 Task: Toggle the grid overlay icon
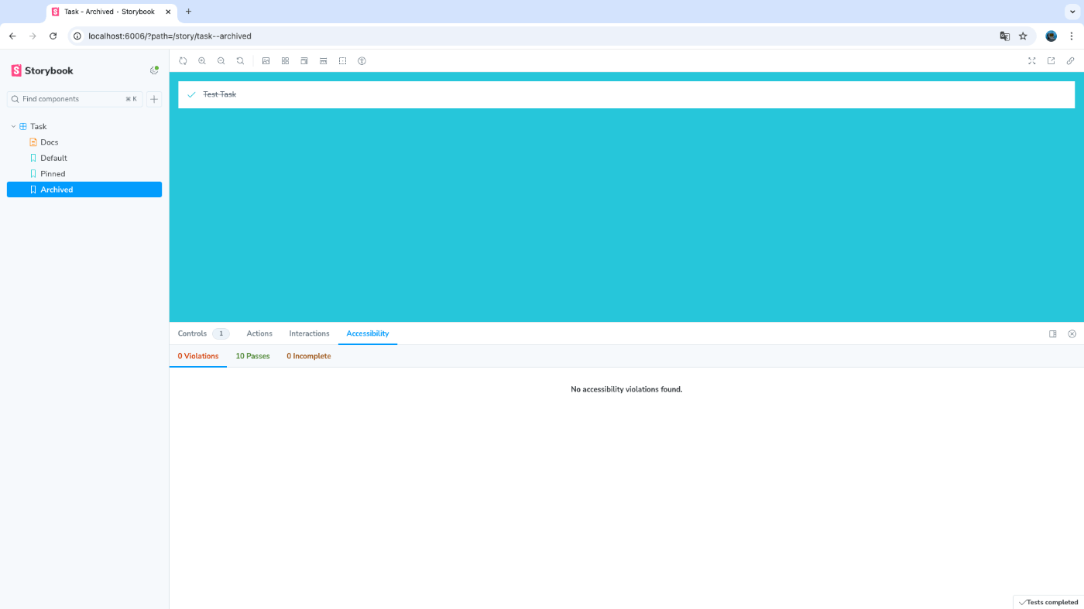(x=285, y=60)
